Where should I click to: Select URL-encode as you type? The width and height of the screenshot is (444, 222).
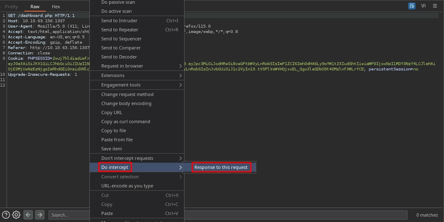pos(127,186)
